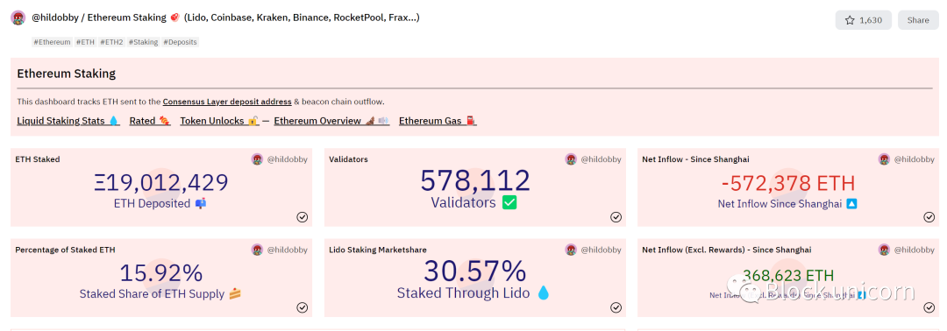Image resolution: width=947 pixels, height=331 pixels.
Task: Open the Token Unlocks link
Action: pos(220,121)
